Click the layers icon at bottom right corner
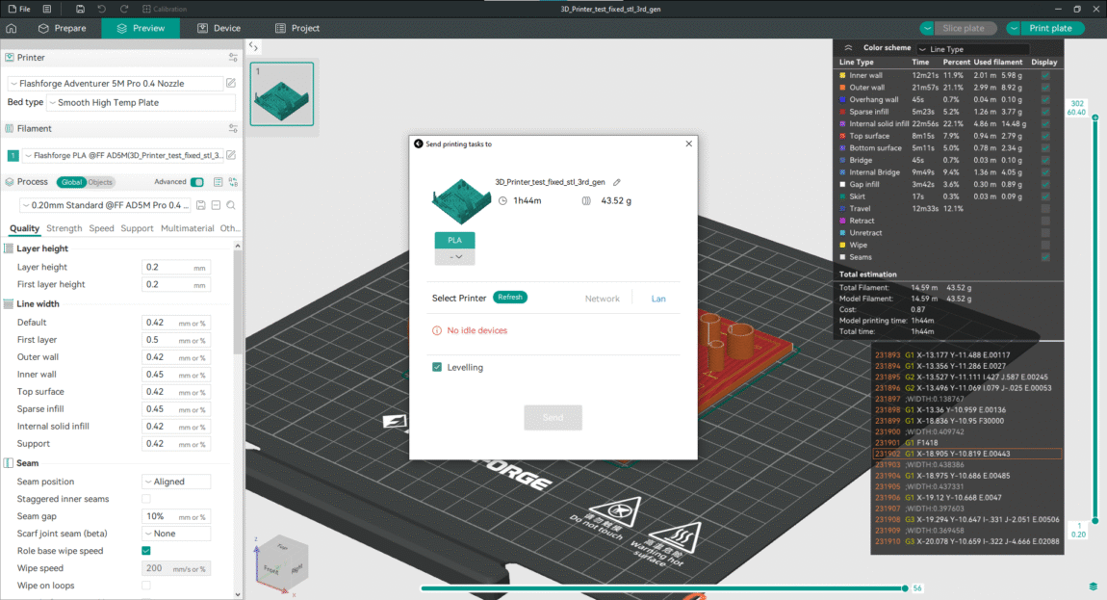This screenshot has width=1107, height=600. coord(1093,587)
